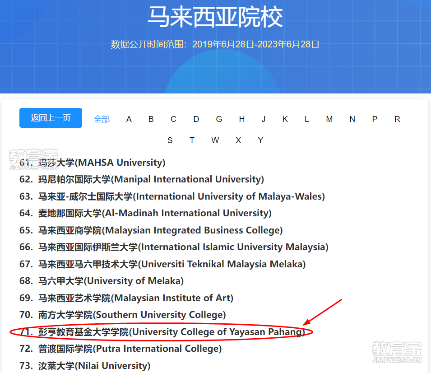Open International University of Malaya-Wales entry
The image size is (431, 373).
172,196
